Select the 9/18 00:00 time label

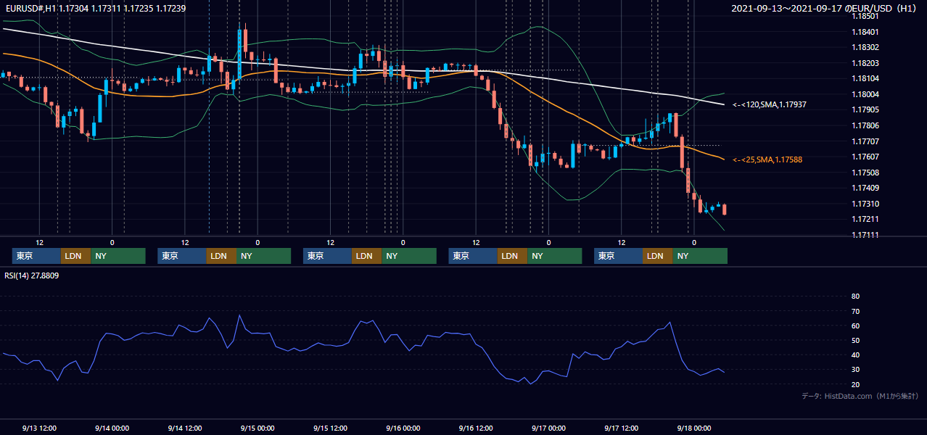pyautogui.click(x=693, y=428)
